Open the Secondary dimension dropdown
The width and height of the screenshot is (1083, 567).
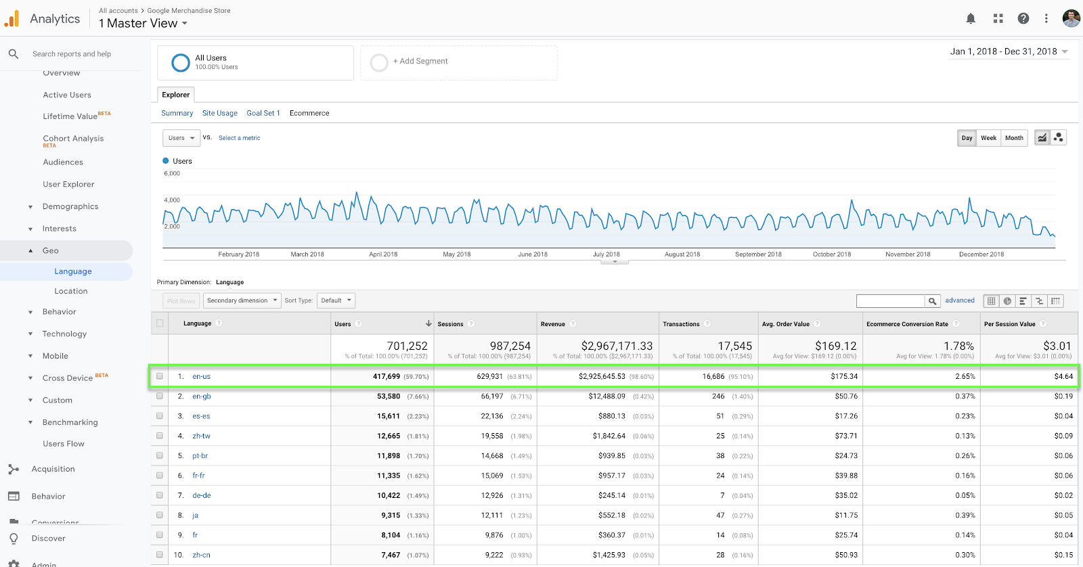point(242,300)
